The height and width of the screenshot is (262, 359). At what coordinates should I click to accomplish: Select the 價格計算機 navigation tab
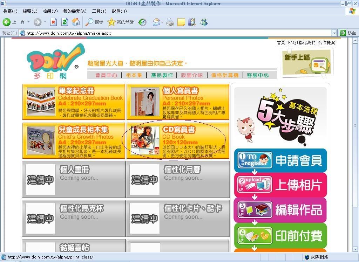coord(224,75)
